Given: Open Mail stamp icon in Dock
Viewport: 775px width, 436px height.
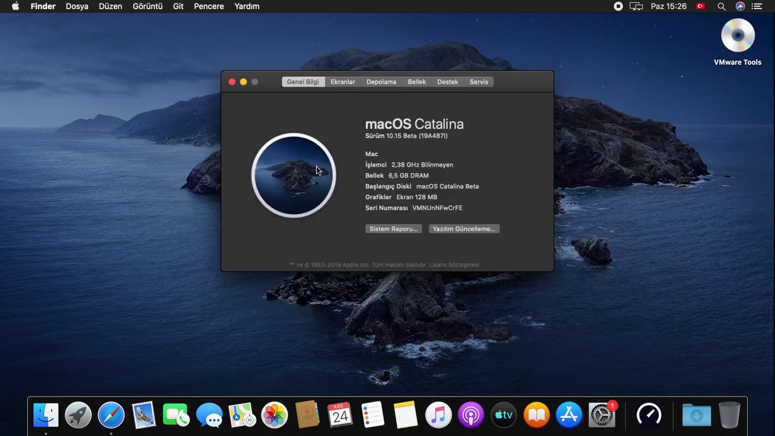Looking at the screenshot, I should pyautogui.click(x=143, y=415).
